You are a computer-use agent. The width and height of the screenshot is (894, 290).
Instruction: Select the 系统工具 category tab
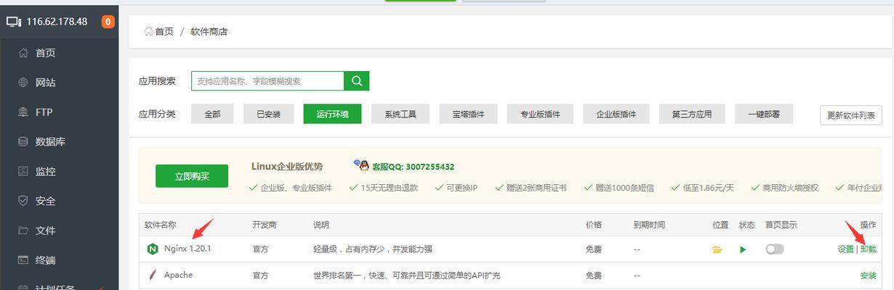(x=400, y=114)
